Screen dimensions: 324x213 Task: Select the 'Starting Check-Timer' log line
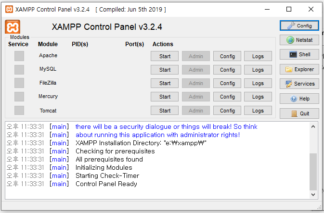click(73, 175)
